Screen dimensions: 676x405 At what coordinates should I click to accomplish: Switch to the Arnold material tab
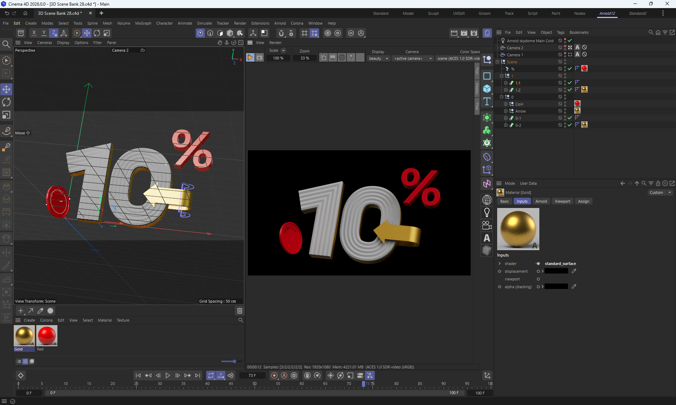click(x=541, y=201)
